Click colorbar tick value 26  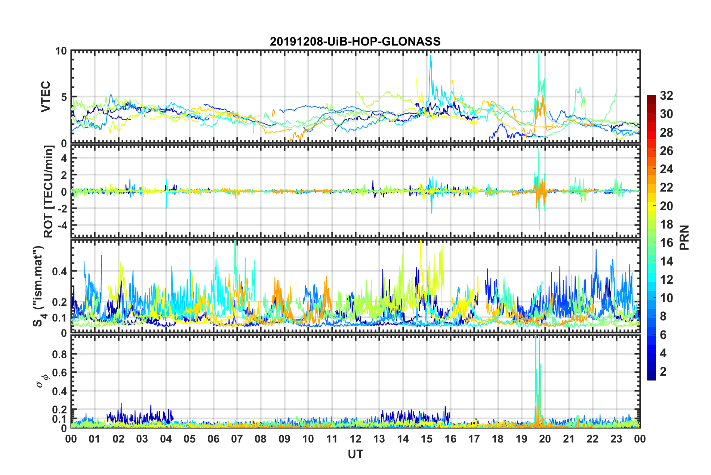pyautogui.click(x=667, y=151)
